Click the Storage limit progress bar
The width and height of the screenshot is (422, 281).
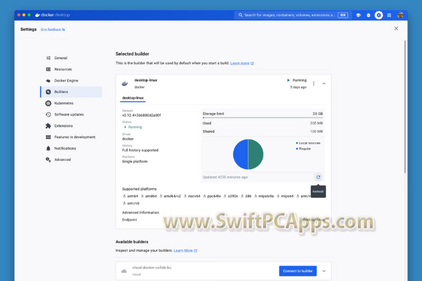pos(263,118)
